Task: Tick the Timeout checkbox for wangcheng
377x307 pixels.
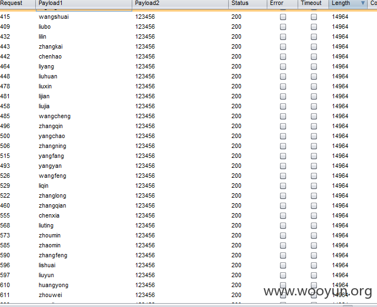Action: point(314,116)
